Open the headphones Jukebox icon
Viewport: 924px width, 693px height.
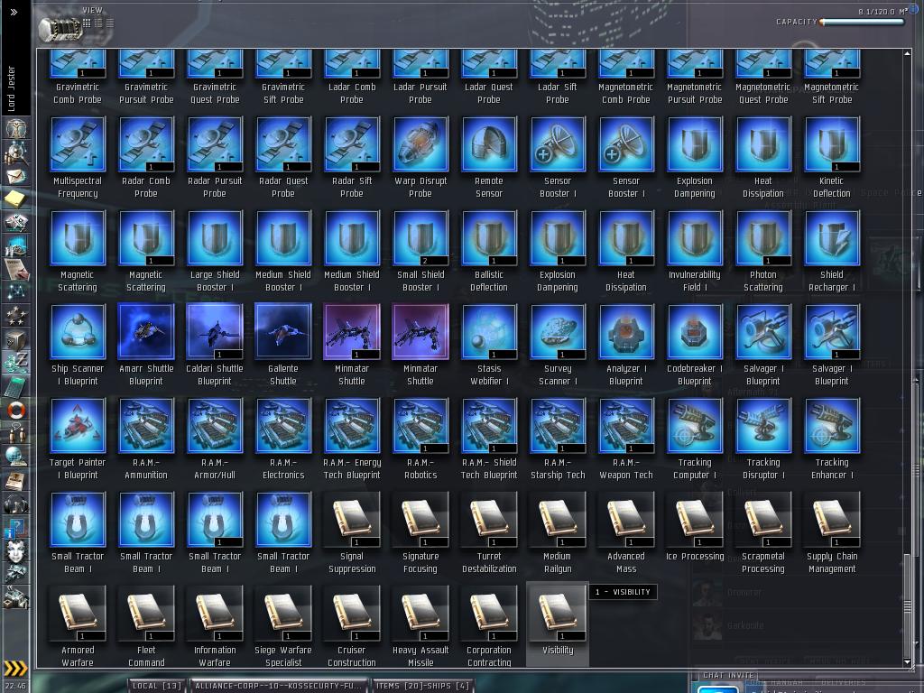16,504
